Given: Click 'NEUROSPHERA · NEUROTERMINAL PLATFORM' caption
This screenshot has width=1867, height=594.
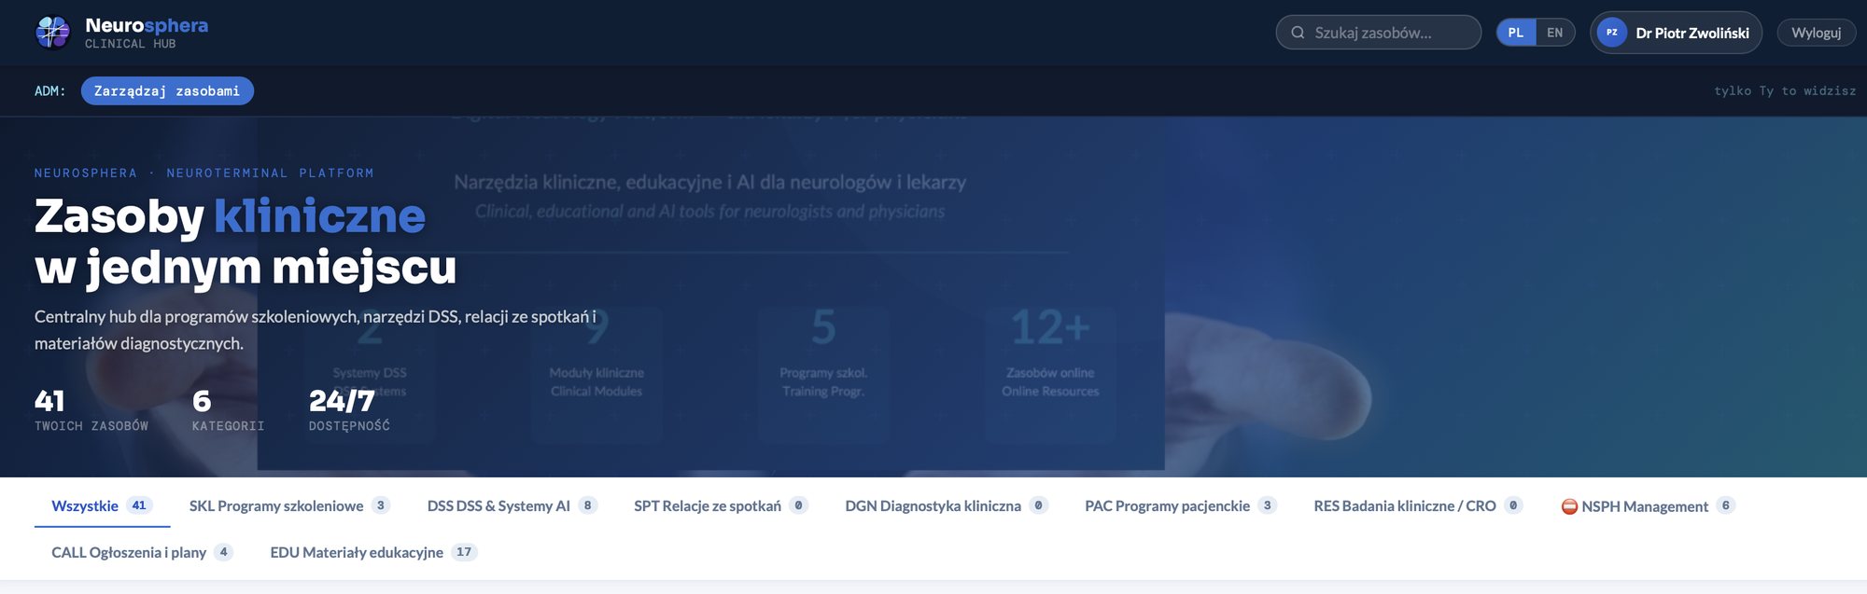Looking at the screenshot, I should (x=204, y=173).
